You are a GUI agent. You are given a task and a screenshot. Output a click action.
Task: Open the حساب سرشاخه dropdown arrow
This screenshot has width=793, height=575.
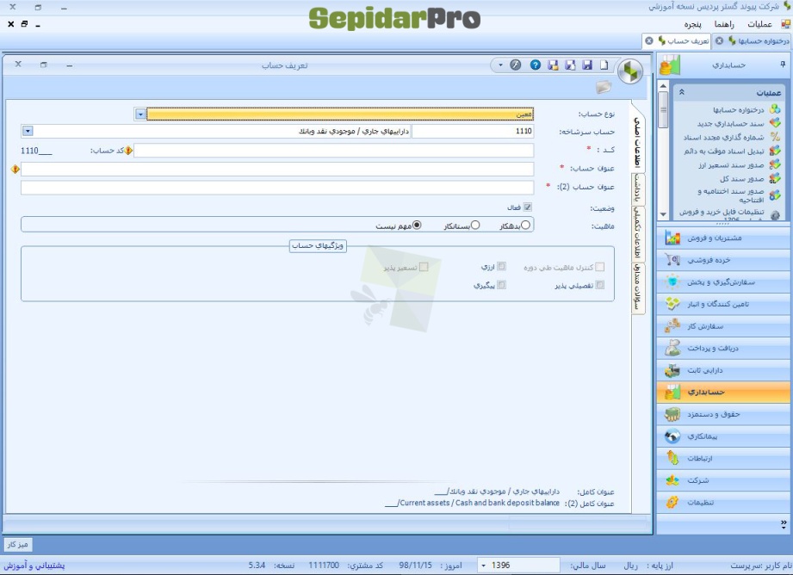[28, 132]
